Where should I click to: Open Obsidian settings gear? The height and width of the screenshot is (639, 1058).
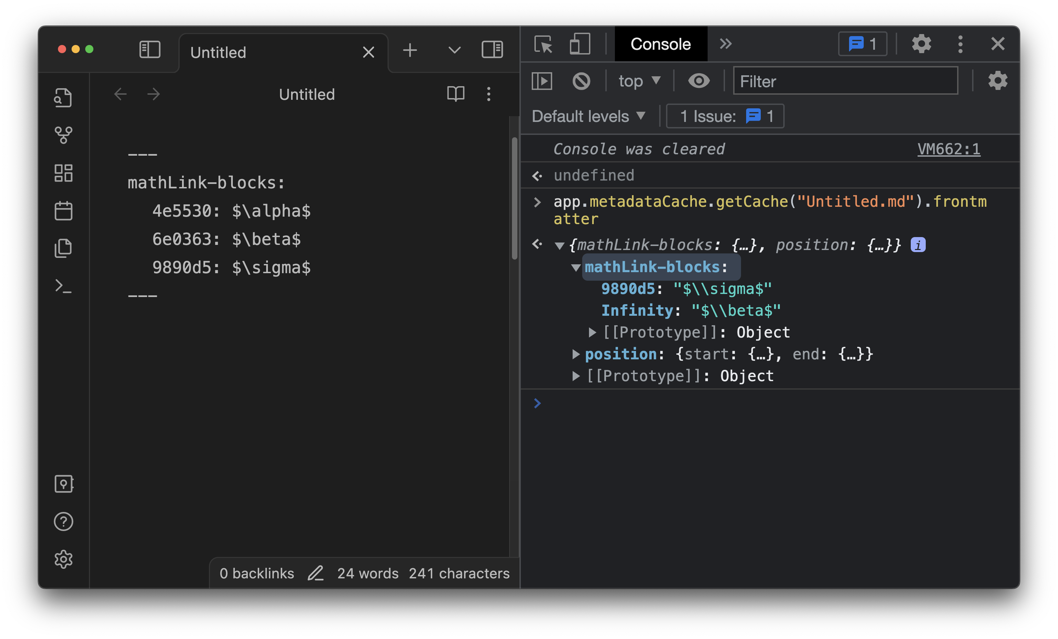[x=63, y=559]
